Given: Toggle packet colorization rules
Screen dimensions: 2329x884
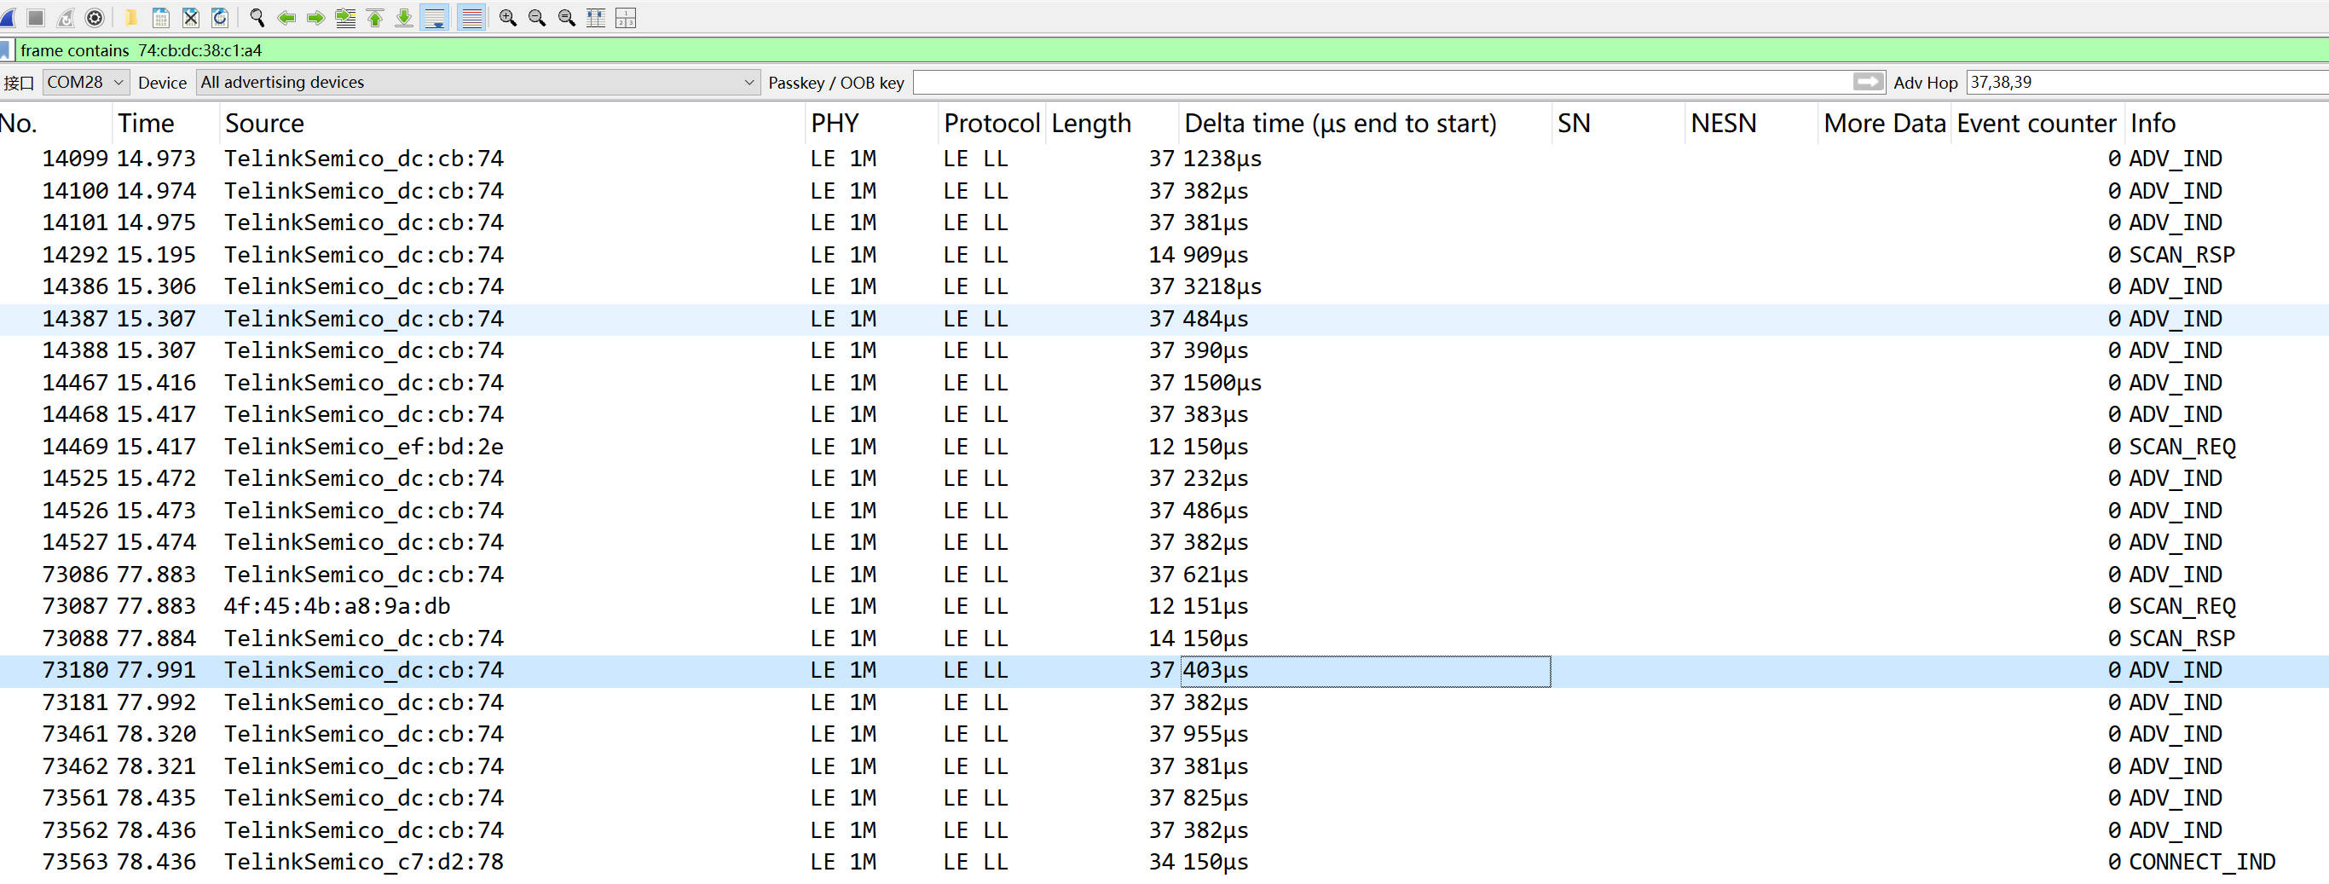Looking at the screenshot, I should pos(471,17).
